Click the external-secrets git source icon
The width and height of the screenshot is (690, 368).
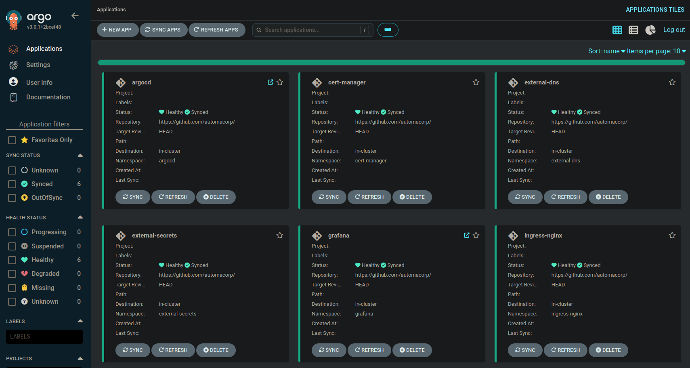[x=121, y=236]
